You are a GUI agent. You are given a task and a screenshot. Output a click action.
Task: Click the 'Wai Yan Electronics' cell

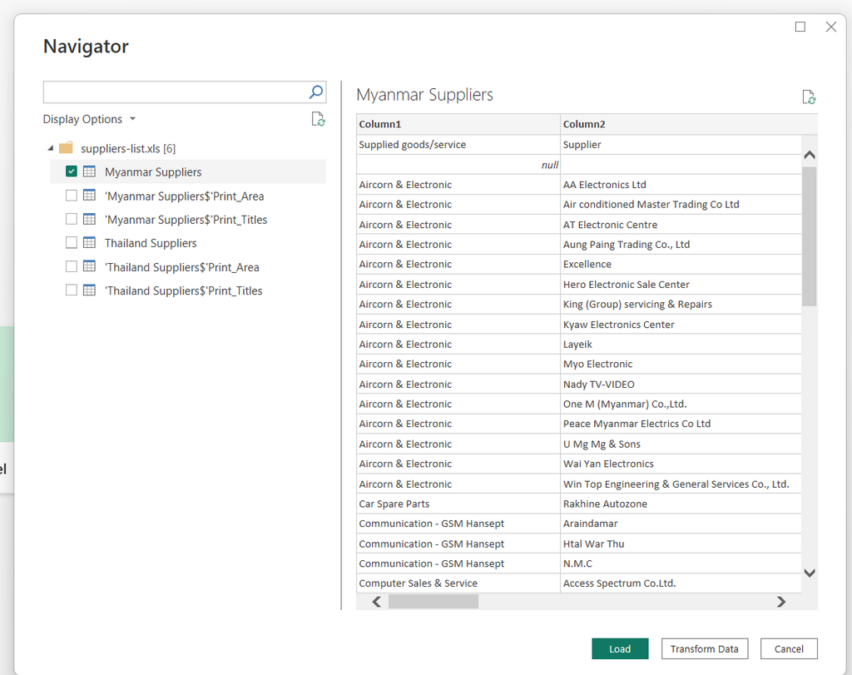coord(681,464)
